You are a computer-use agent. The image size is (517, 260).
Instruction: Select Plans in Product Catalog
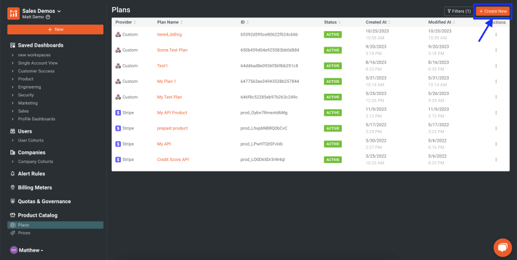[x=56, y=225]
